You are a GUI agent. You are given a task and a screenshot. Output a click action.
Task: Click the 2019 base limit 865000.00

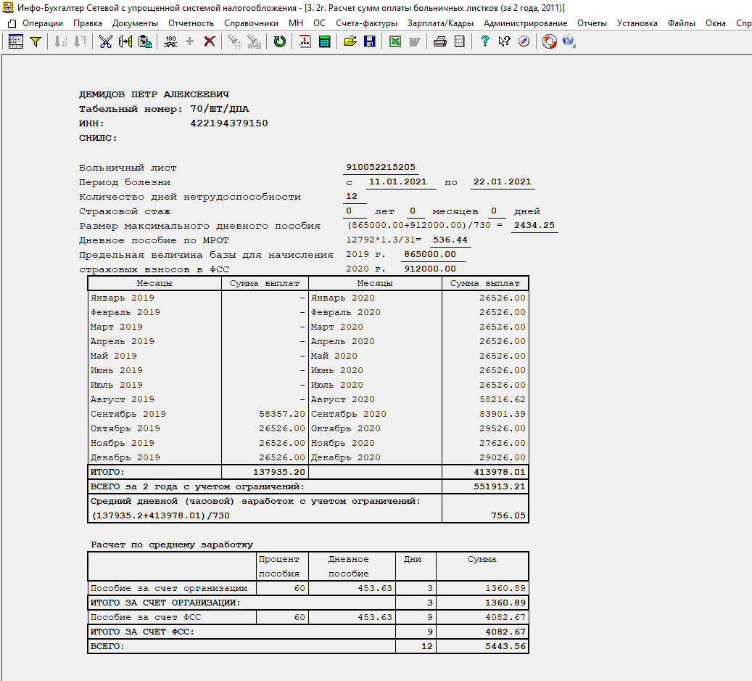coord(430,254)
